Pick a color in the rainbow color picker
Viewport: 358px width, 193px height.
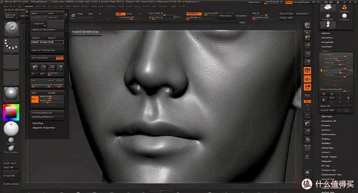pyautogui.click(x=11, y=112)
